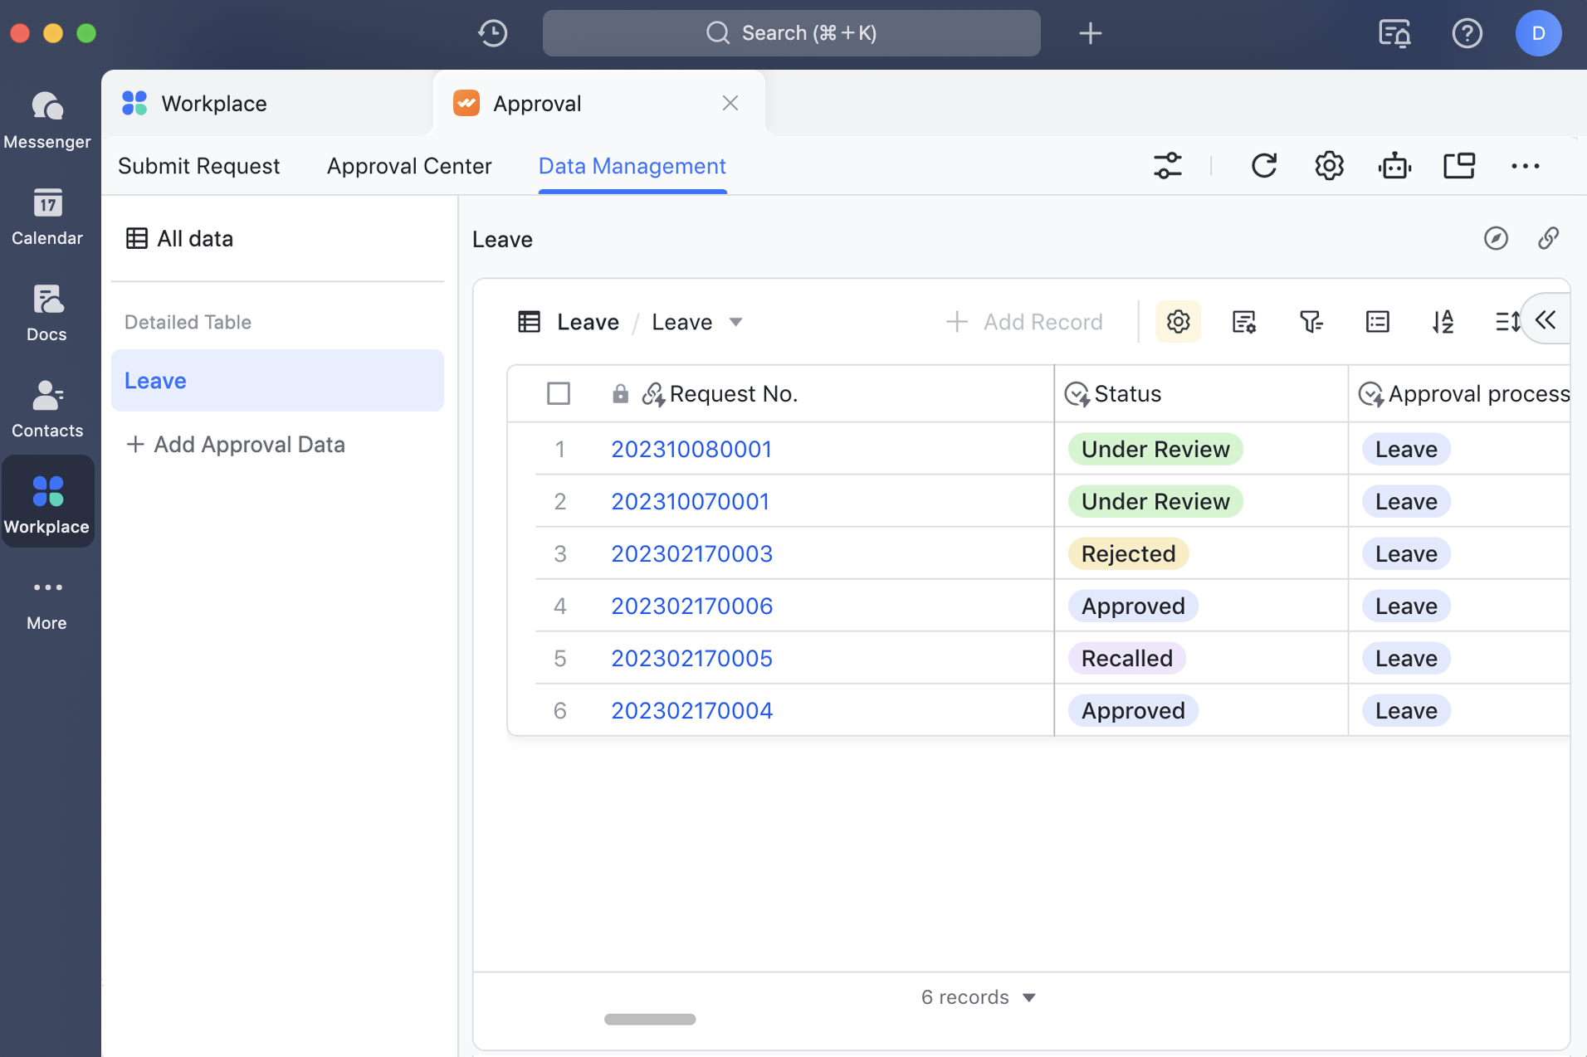
Task: Open the compass icon next to Leave
Action: tap(1496, 239)
